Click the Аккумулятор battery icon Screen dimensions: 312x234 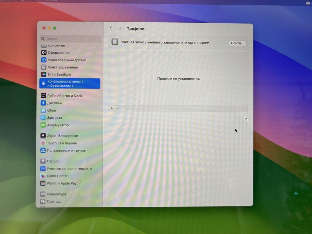tap(43, 125)
